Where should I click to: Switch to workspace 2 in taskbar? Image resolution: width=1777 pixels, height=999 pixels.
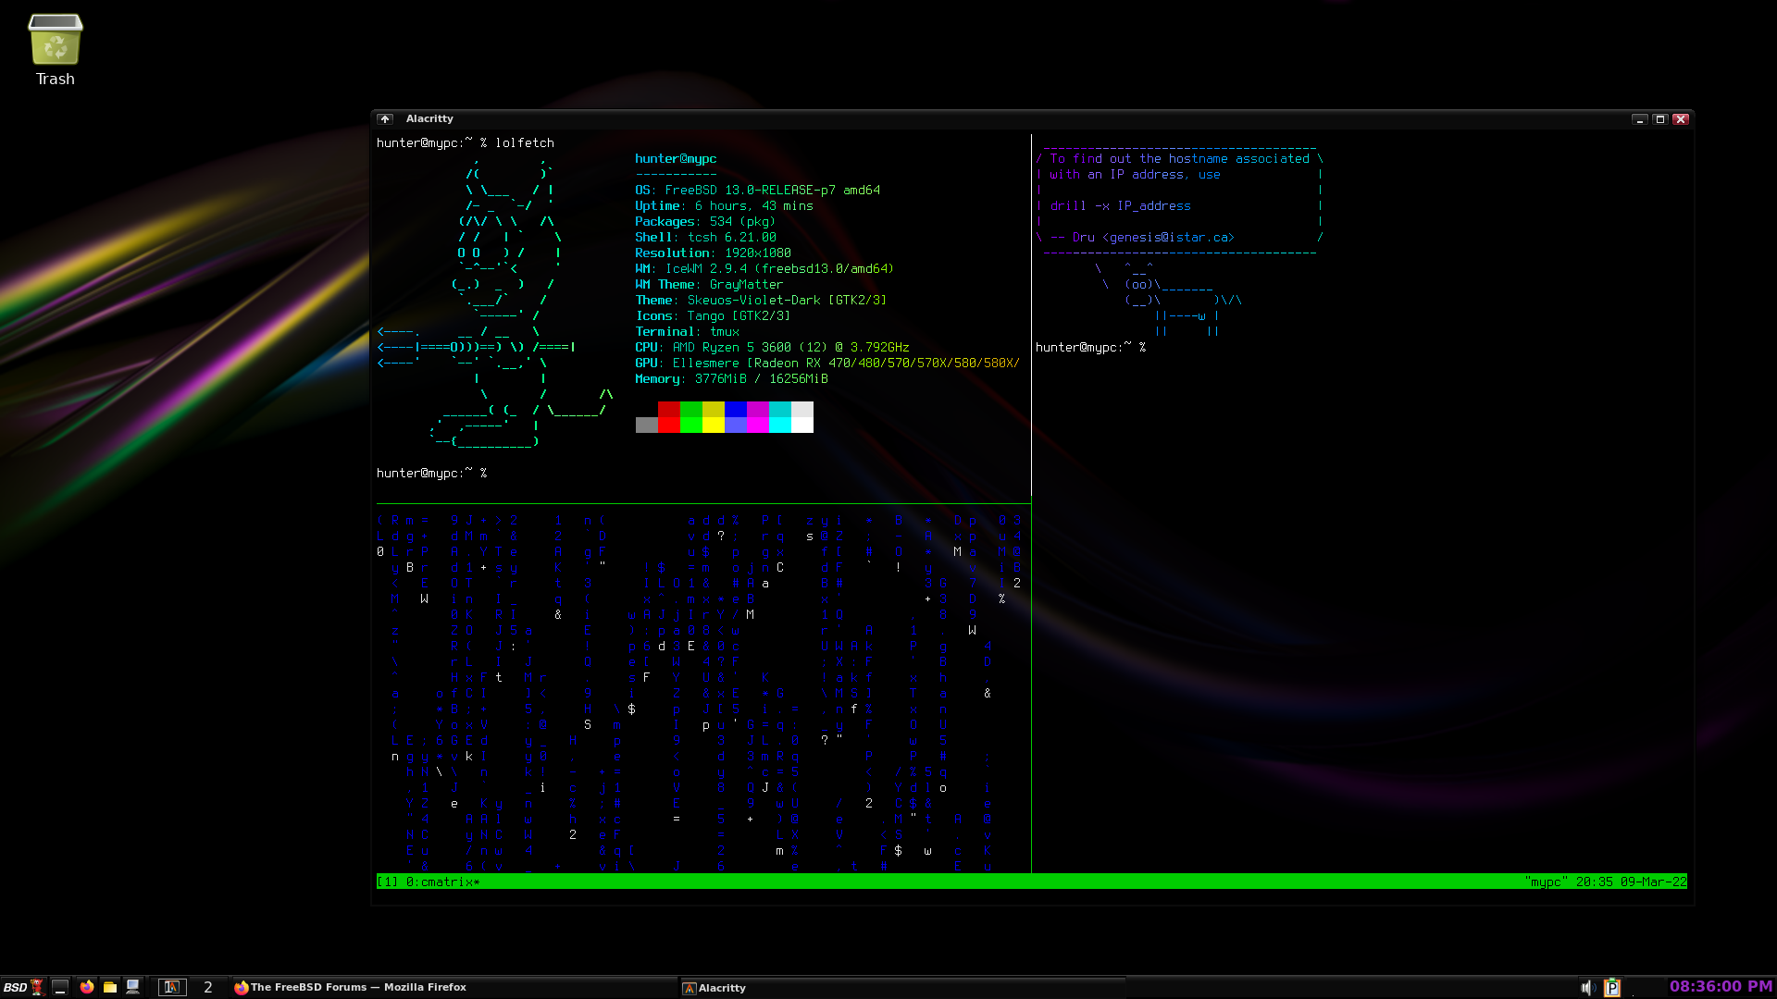click(x=208, y=987)
